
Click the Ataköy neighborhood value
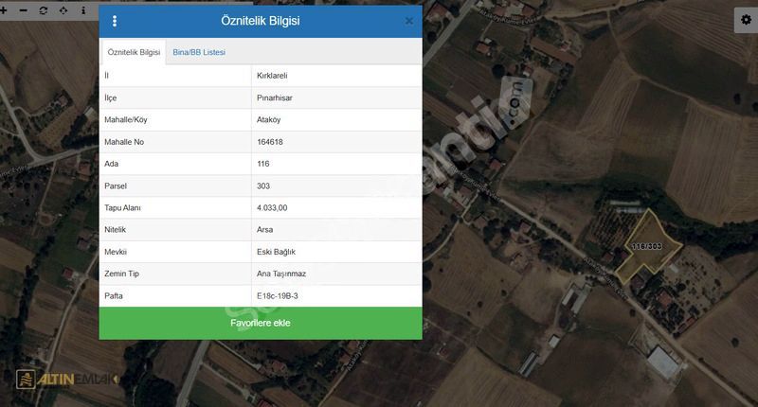point(271,120)
